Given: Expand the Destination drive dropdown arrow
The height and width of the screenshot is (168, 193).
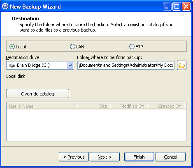Looking at the screenshot, I should coord(70,66).
